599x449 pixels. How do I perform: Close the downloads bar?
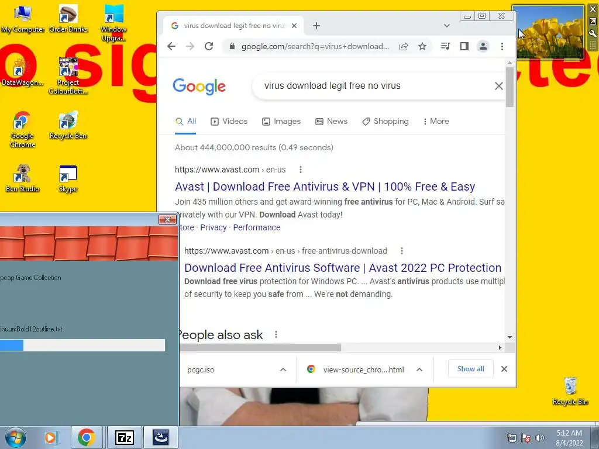click(x=504, y=369)
